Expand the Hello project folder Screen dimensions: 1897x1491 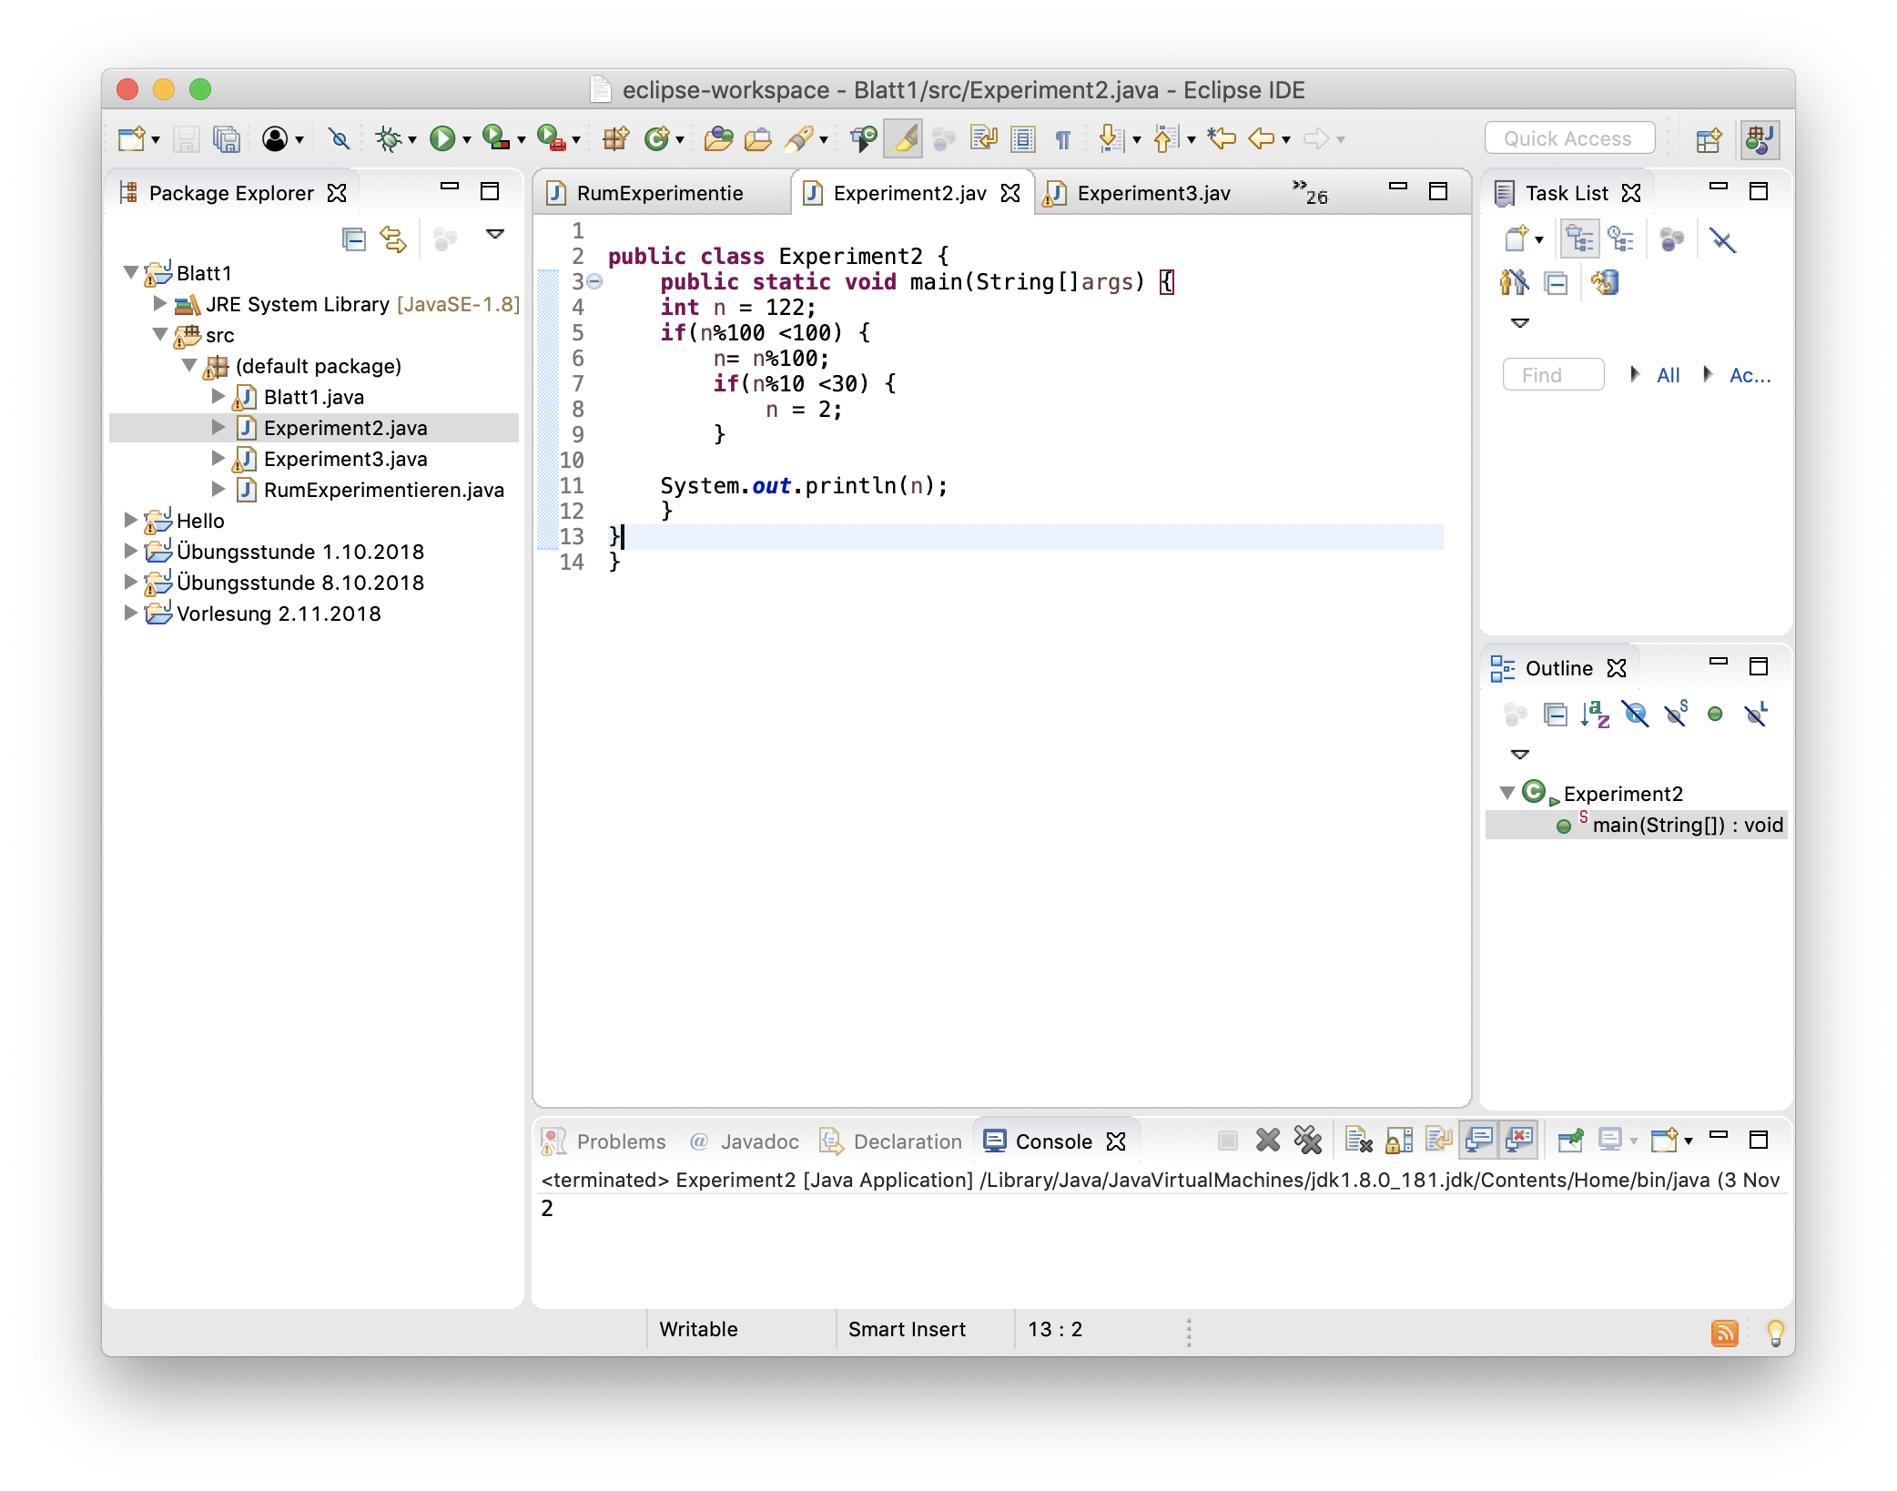(130, 520)
